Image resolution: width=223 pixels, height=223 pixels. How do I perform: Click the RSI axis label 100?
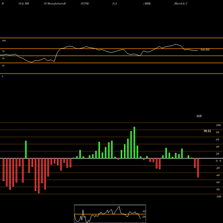4,41
